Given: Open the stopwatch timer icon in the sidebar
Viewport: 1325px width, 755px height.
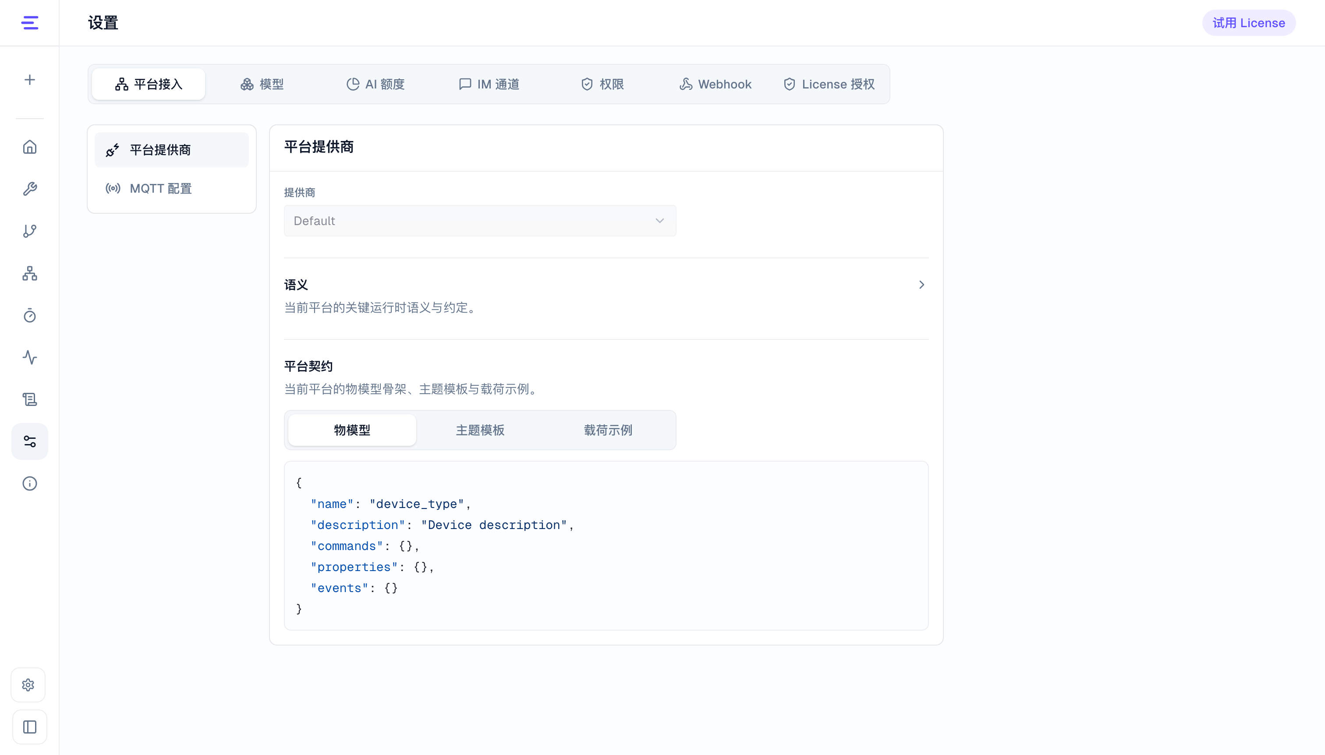Looking at the screenshot, I should 29,315.
